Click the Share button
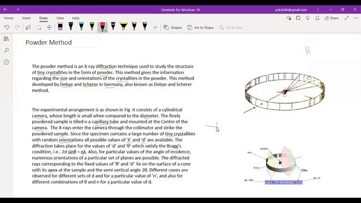This screenshot has height=203, width=361. pos(332,18)
